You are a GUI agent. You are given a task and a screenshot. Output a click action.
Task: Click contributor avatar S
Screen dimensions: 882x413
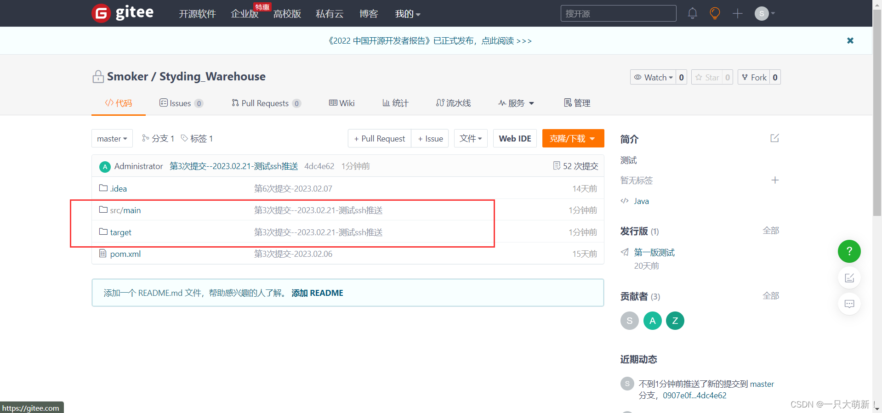point(630,321)
